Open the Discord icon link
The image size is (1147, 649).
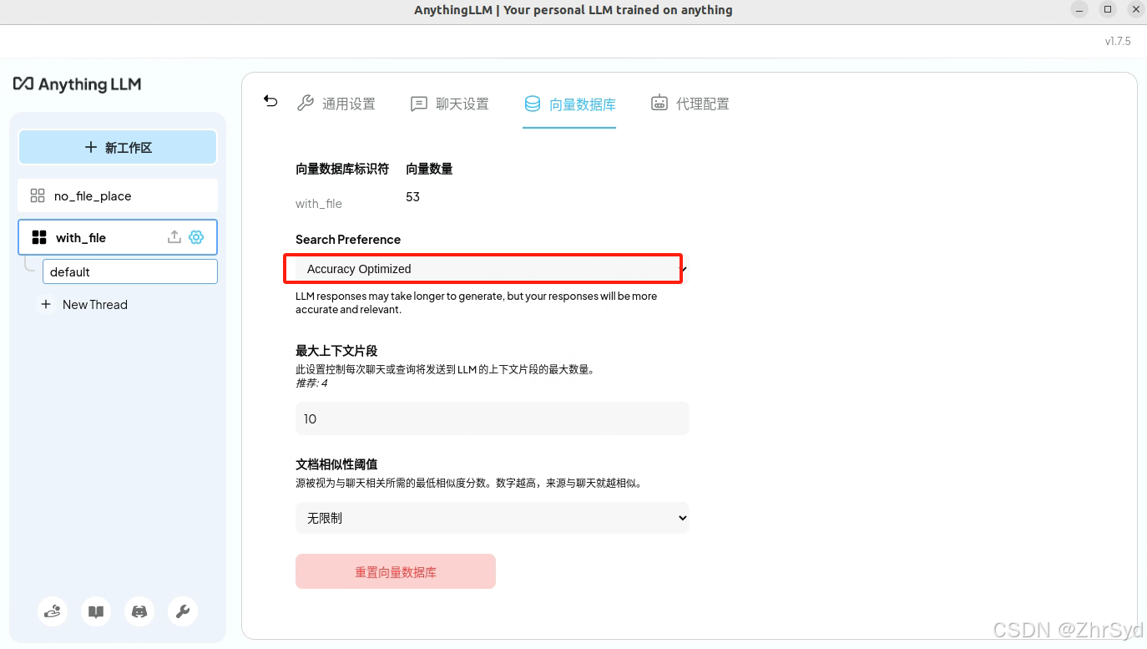[x=140, y=611]
